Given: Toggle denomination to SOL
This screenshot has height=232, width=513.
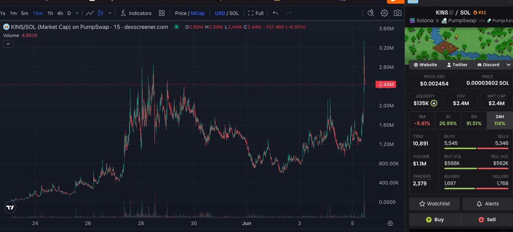Looking at the screenshot, I should tap(234, 13).
